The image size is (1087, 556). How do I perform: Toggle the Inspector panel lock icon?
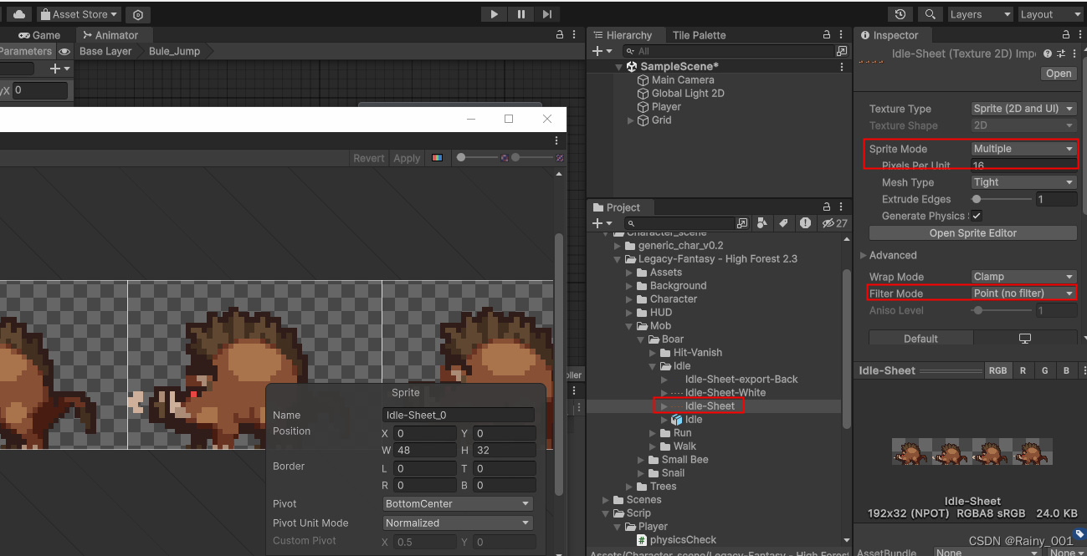point(1066,35)
